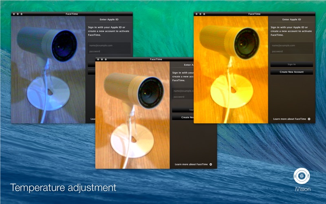
Task: Zoom the yellow-tinted FaceTime window
Action: (x=204, y=14)
